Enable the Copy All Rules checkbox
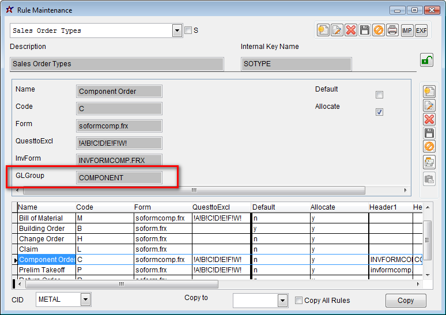 coord(298,301)
